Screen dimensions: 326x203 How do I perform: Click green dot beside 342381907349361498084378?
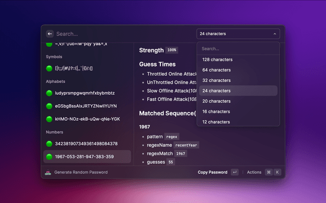(x=49, y=144)
